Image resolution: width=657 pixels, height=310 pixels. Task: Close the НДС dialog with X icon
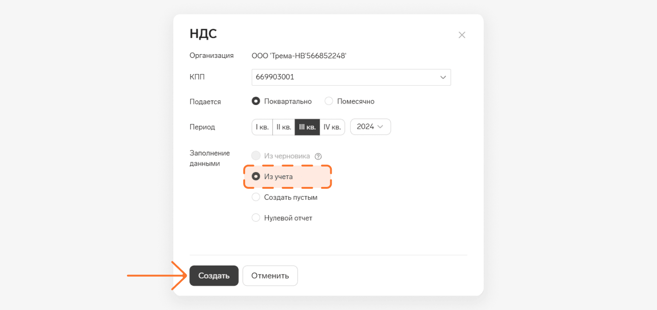pos(461,35)
